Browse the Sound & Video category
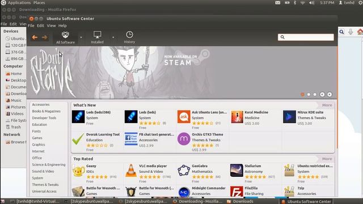363x204 pixels. point(43,171)
